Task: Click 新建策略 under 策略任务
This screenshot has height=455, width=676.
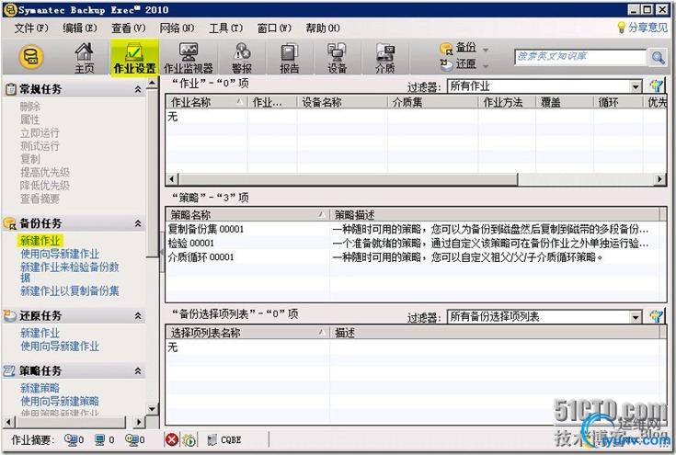Action: click(x=40, y=388)
